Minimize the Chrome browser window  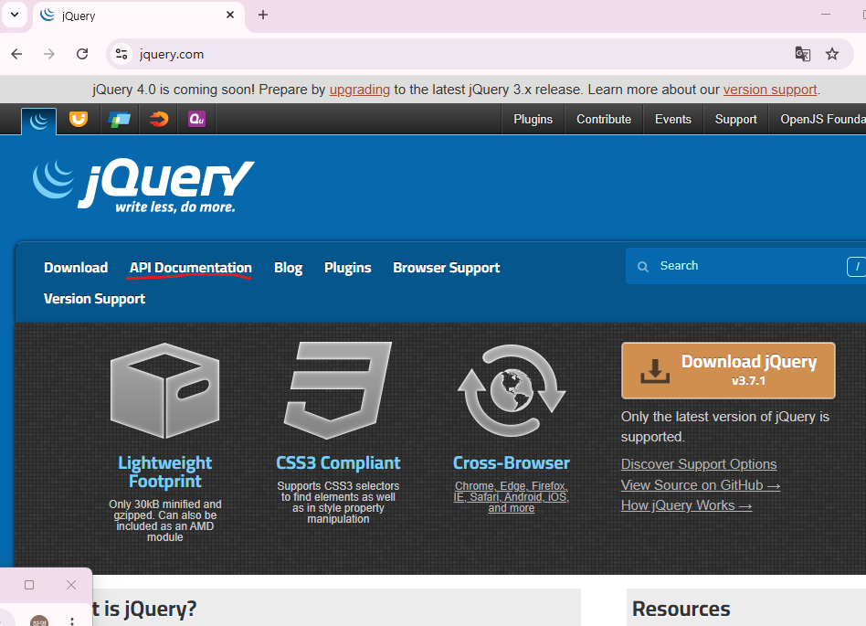826,15
